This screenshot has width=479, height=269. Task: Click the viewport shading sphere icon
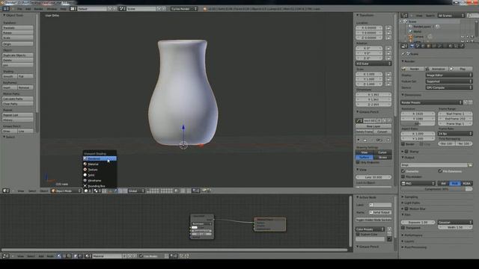coord(87,191)
